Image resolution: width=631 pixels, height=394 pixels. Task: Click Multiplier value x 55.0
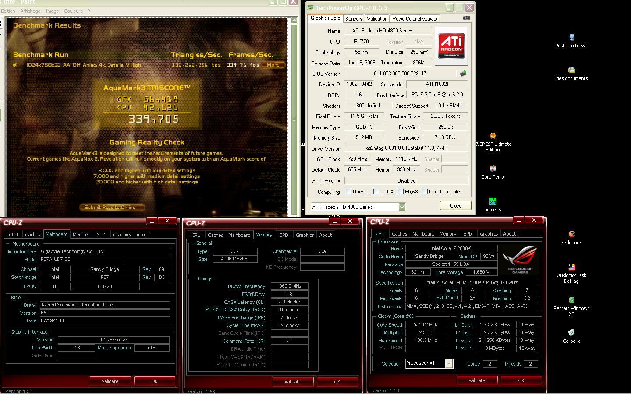click(426, 333)
